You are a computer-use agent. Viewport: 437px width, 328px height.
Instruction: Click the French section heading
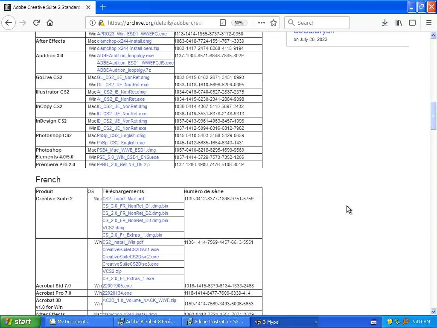click(x=48, y=179)
